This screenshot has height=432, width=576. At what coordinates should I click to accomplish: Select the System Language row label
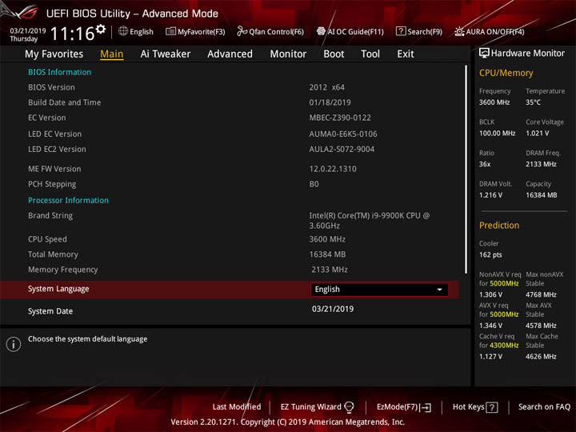[x=58, y=289]
